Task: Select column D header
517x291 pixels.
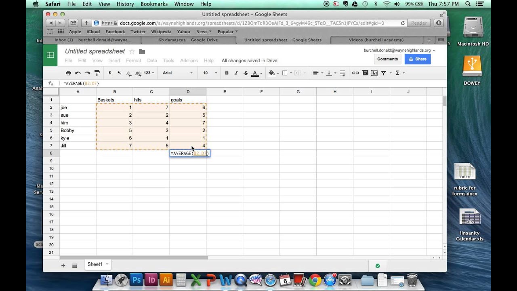Action: [x=188, y=92]
